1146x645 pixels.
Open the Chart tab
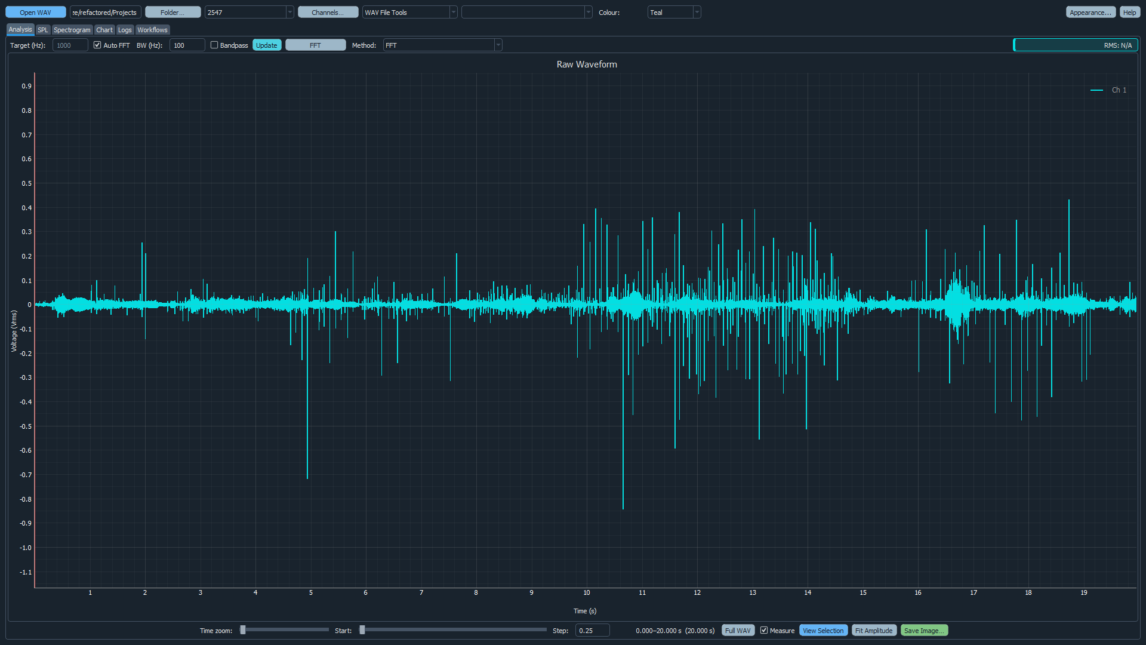click(x=104, y=30)
